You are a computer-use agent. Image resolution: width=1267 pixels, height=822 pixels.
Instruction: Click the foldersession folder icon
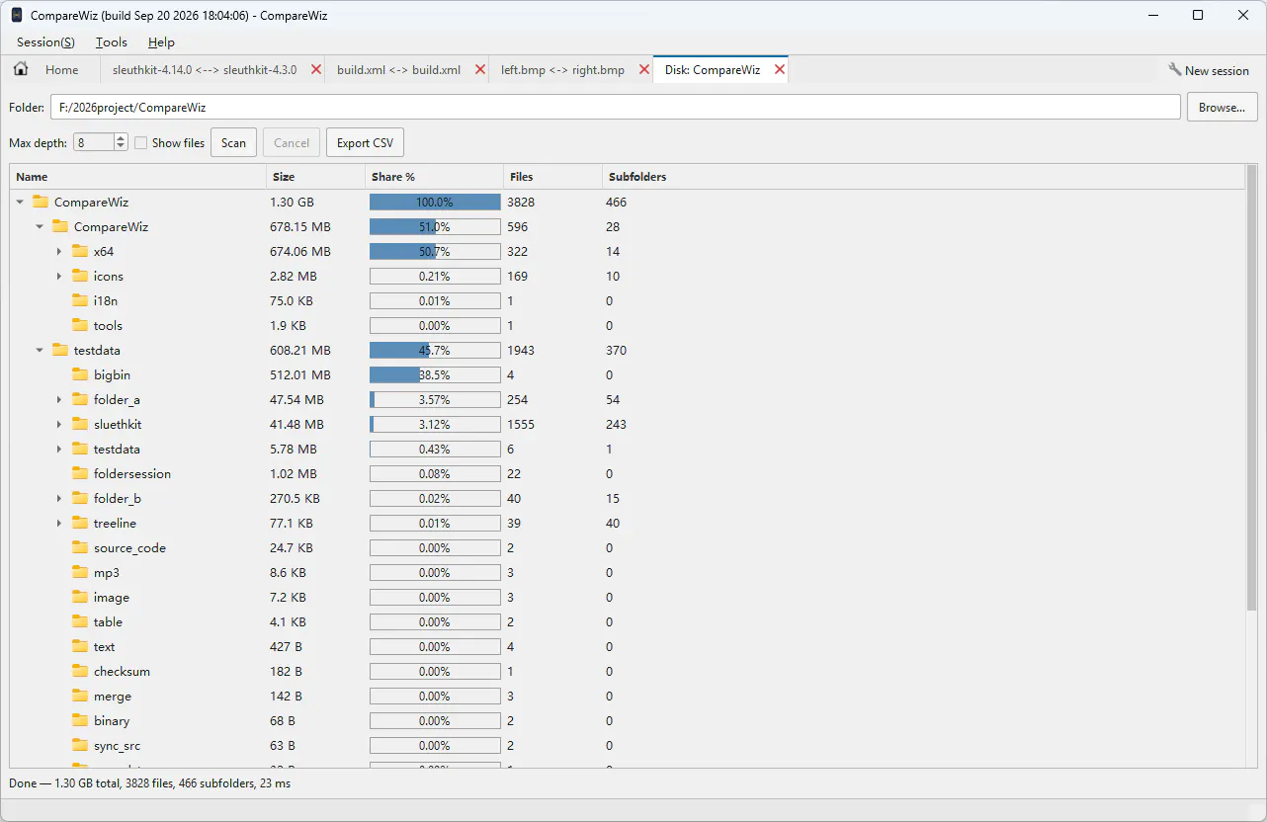coord(80,473)
